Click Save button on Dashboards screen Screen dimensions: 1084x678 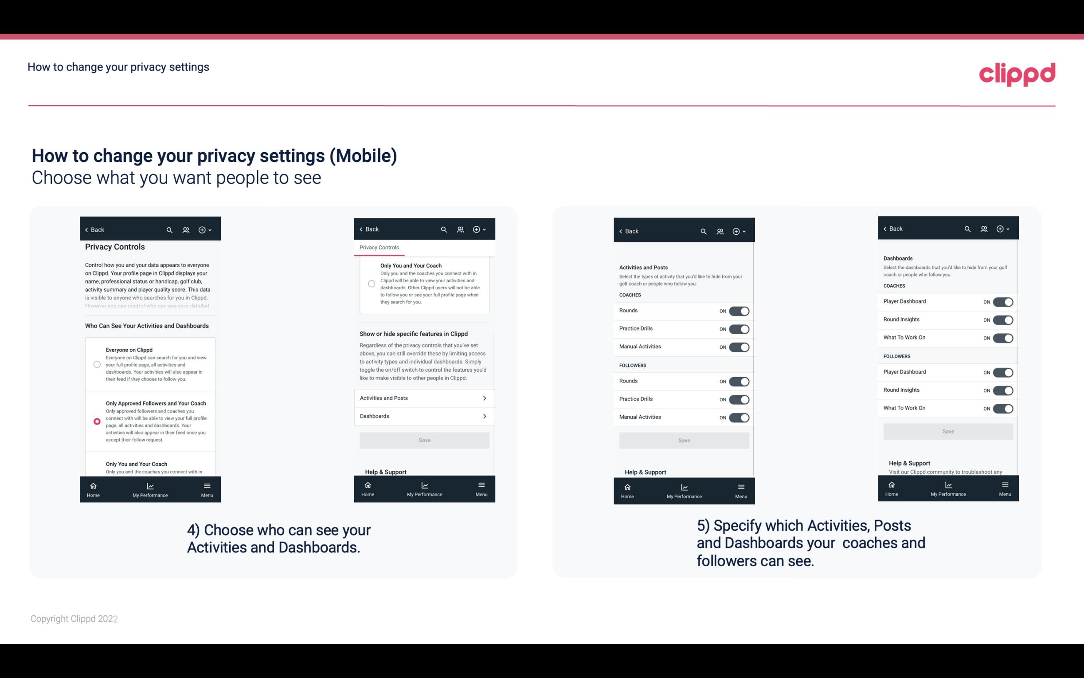pos(947,431)
